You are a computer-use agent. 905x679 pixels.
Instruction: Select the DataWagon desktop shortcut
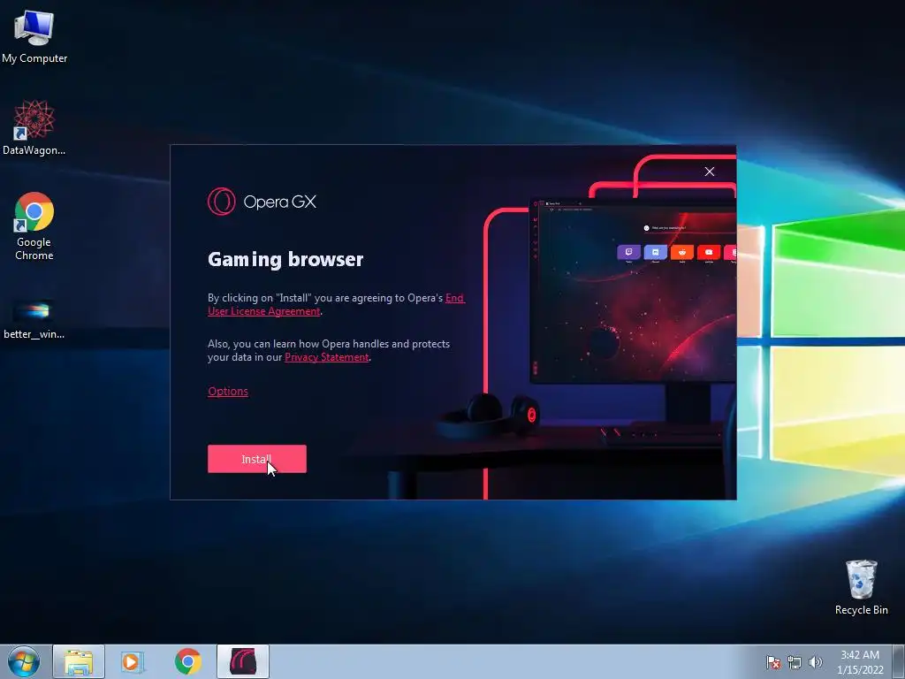[34, 127]
